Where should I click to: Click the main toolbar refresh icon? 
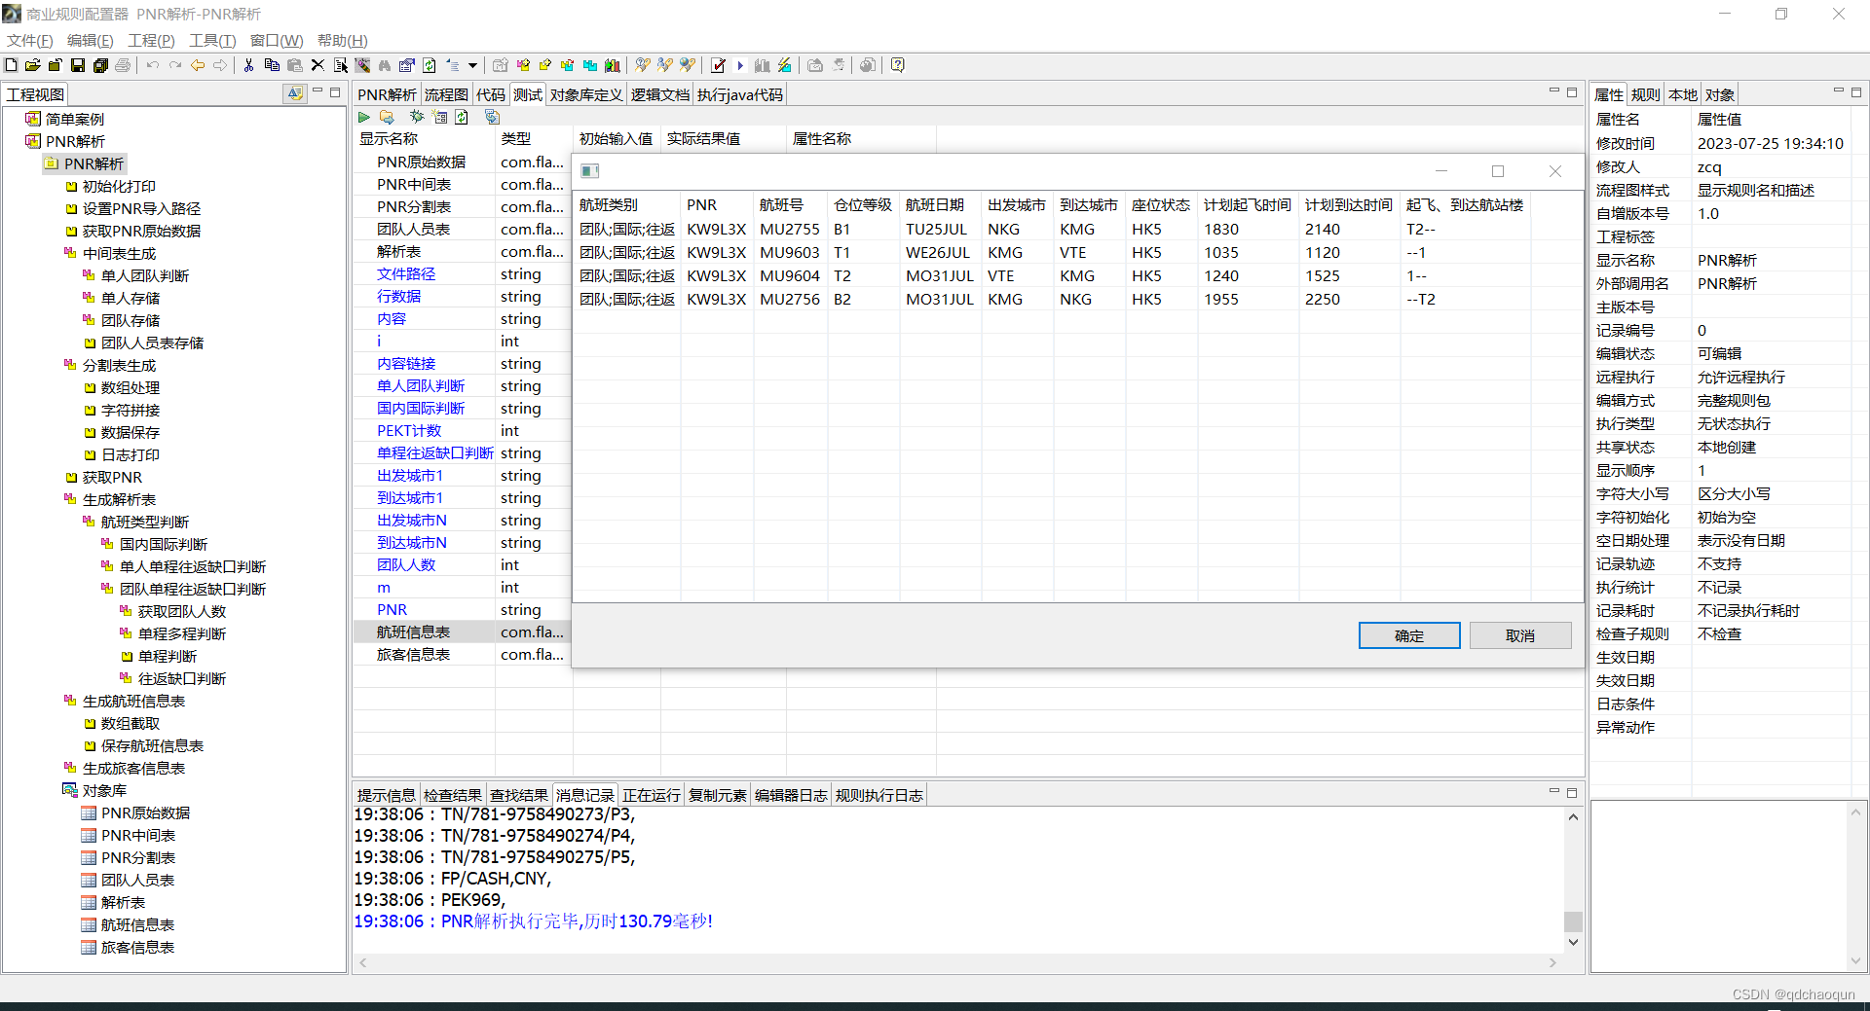[430, 65]
